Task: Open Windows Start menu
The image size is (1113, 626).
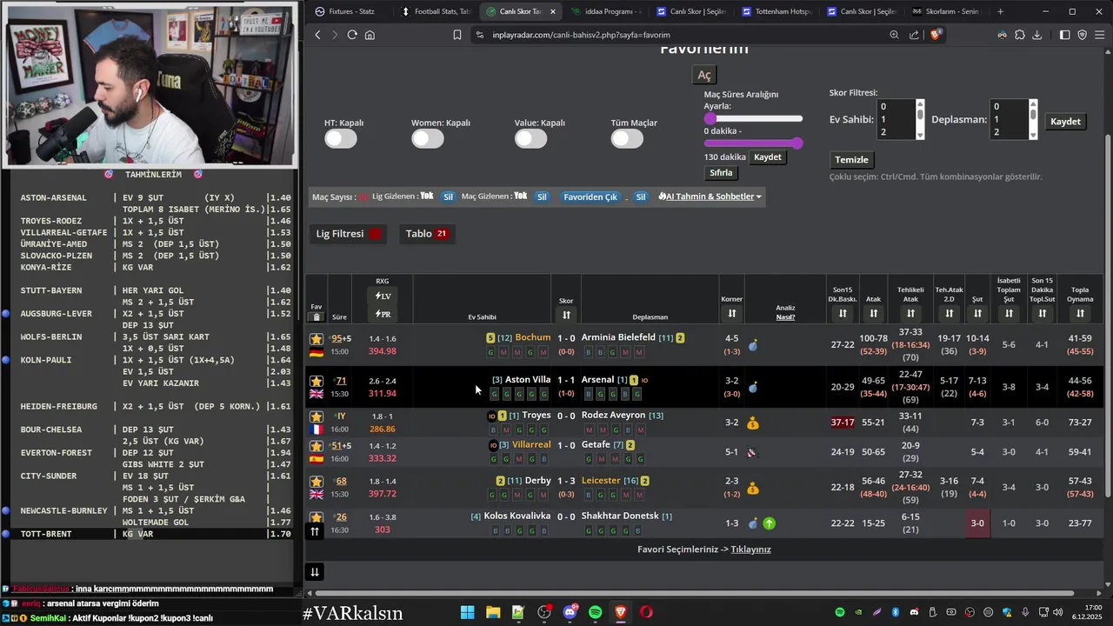Action: 467,612
